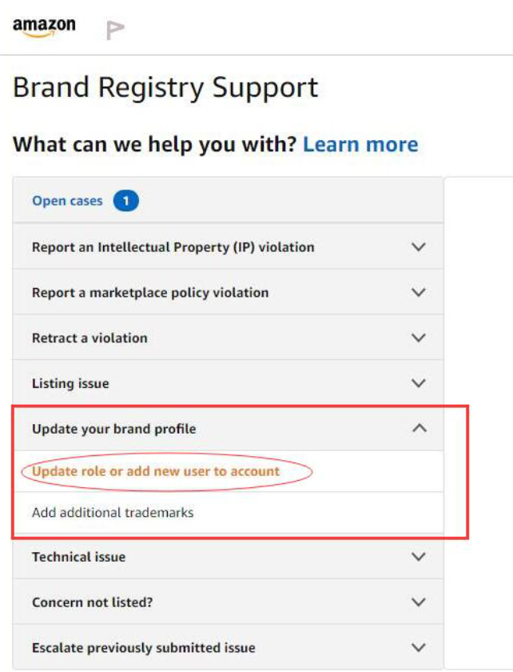The image size is (513, 672).
Task: Select Update role or add new user
Action: pos(156,471)
